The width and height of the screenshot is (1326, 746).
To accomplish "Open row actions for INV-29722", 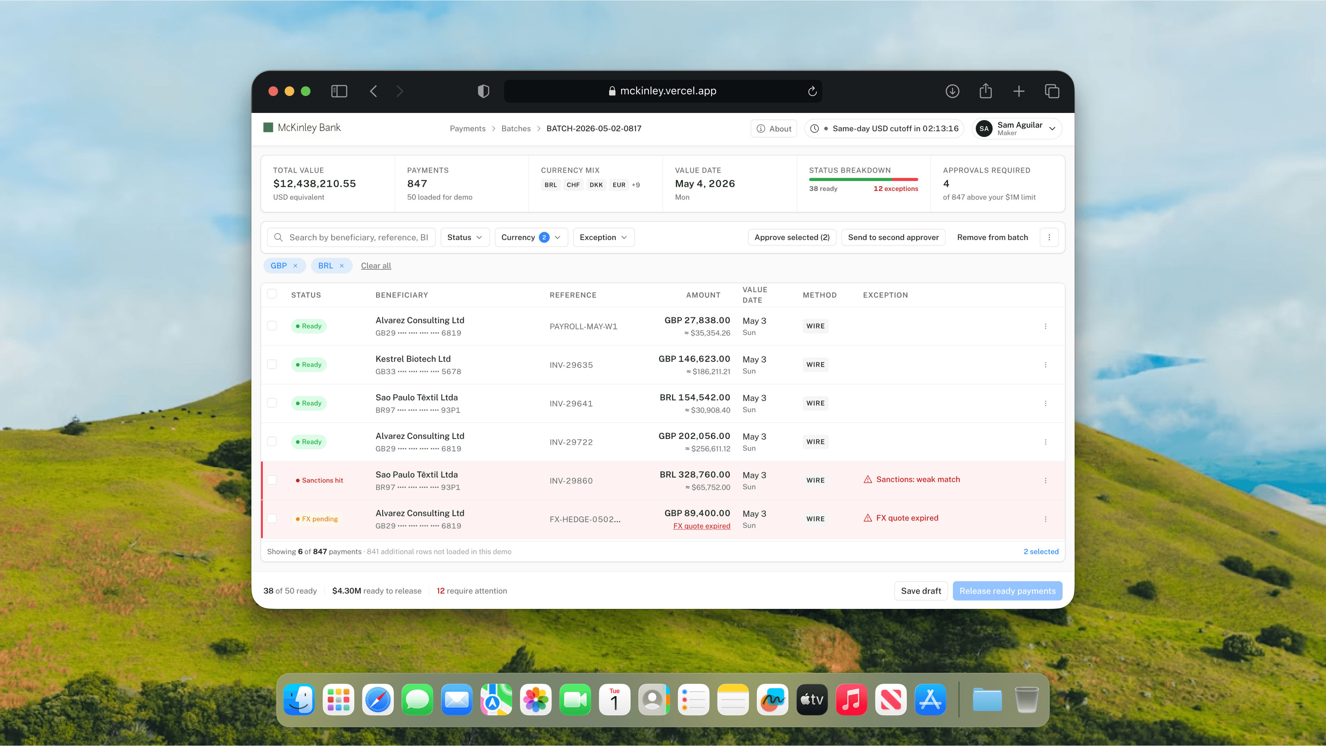I will point(1046,442).
